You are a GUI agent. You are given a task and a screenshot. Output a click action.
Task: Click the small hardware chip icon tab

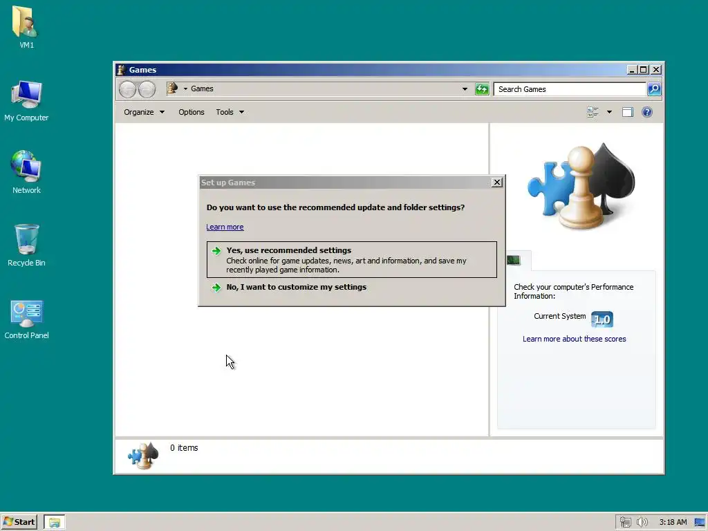tap(514, 260)
